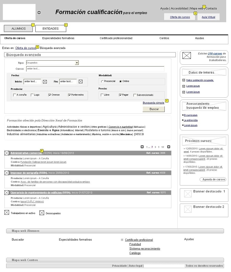Open Fundación Gallega centro link
Screen dimensions: 231x272
tap(43, 162)
